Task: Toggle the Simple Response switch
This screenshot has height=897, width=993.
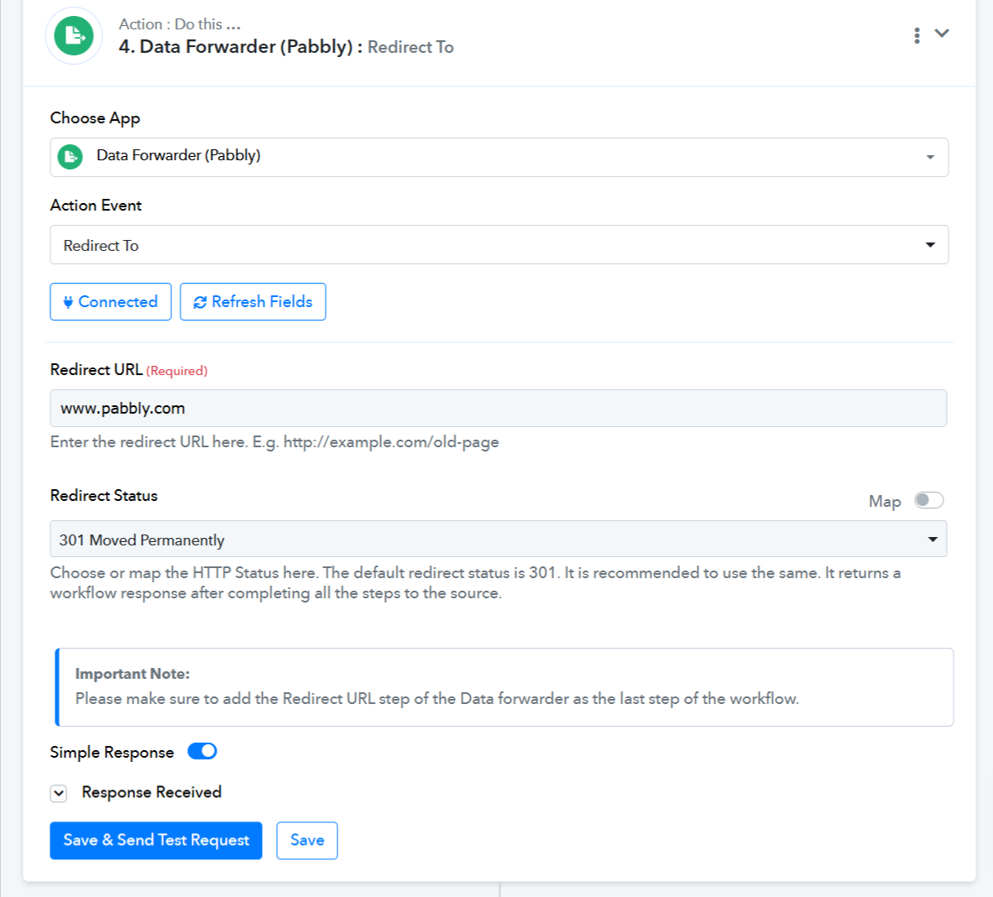Action: coord(202,751)
